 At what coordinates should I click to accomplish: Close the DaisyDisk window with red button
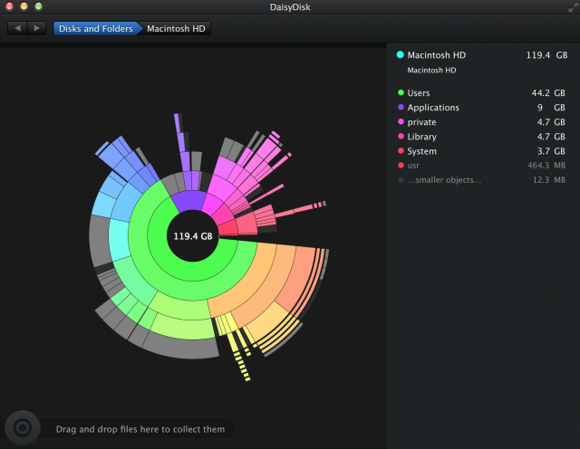(x=9, y=6)
